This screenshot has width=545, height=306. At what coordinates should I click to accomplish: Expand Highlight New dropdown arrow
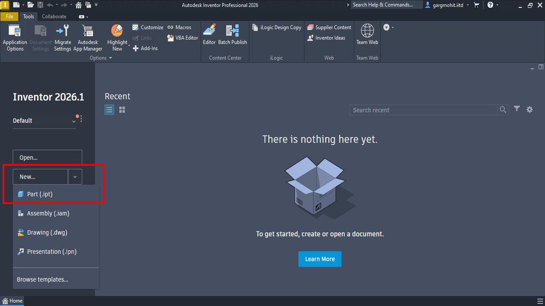point(129,45)
